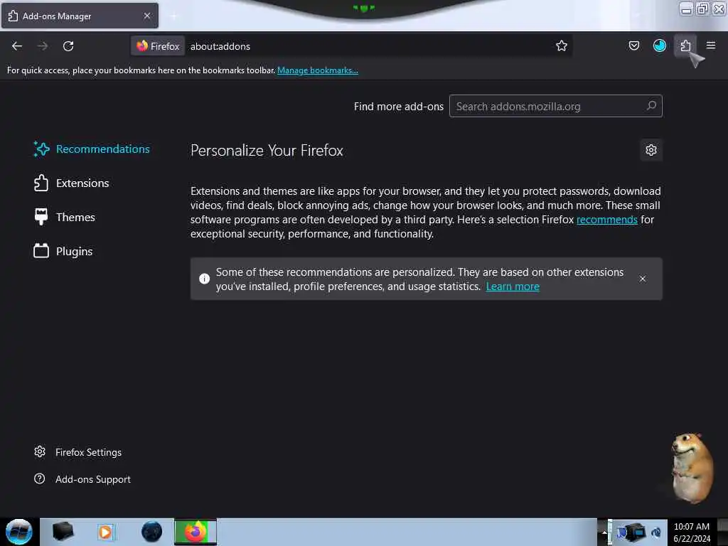The height and width of the screenshot is (546, 728).
Task: Open Themes category in sidebar
Action: click(65, 218)
